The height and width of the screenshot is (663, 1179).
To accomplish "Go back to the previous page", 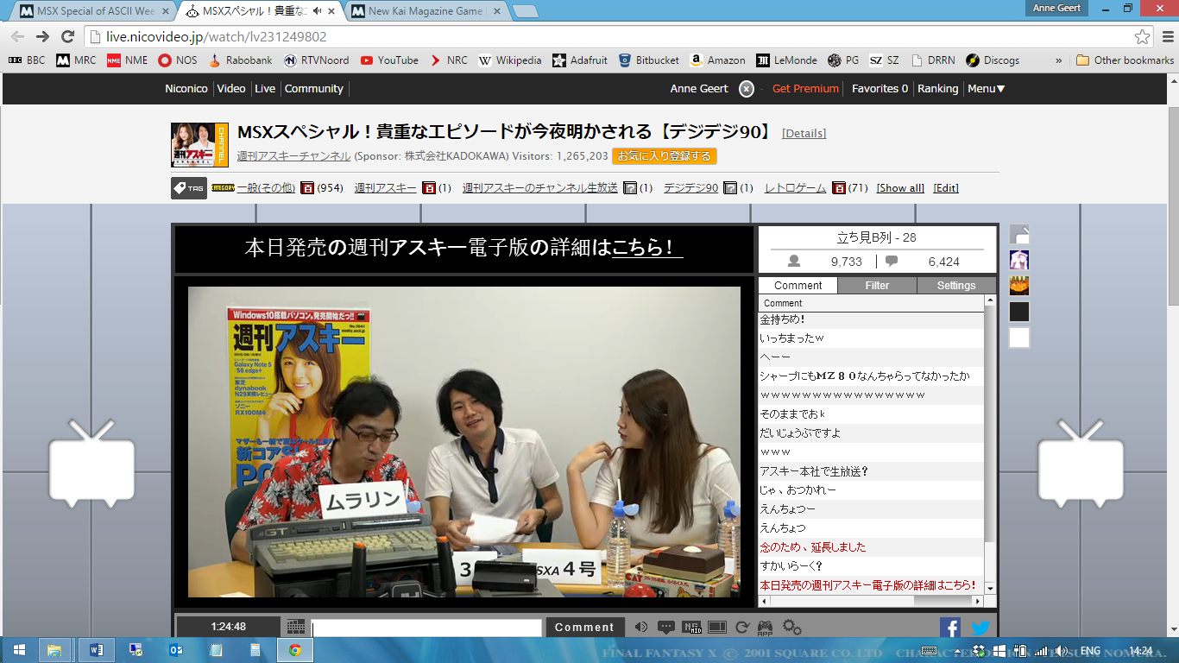I will [x=17, y=37].
